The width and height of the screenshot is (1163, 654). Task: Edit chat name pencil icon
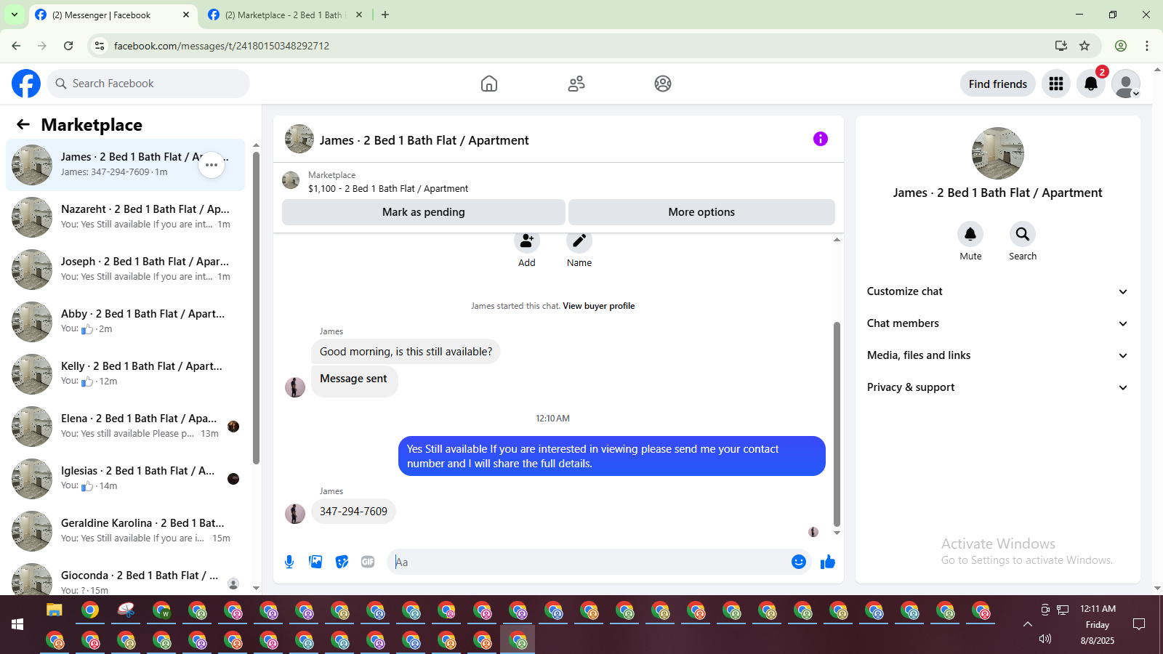pos(579,242)
